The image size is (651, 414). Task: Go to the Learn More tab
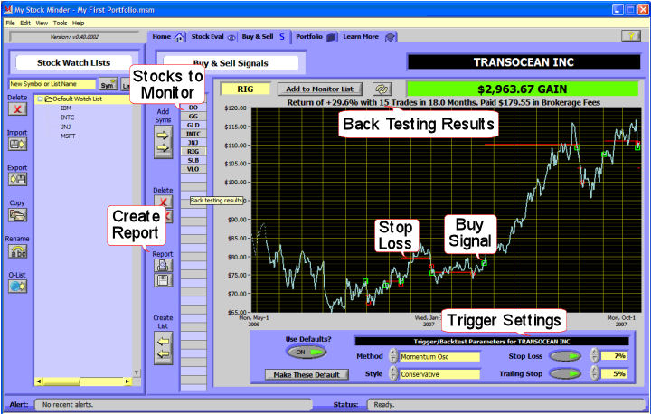pos(369,36)
